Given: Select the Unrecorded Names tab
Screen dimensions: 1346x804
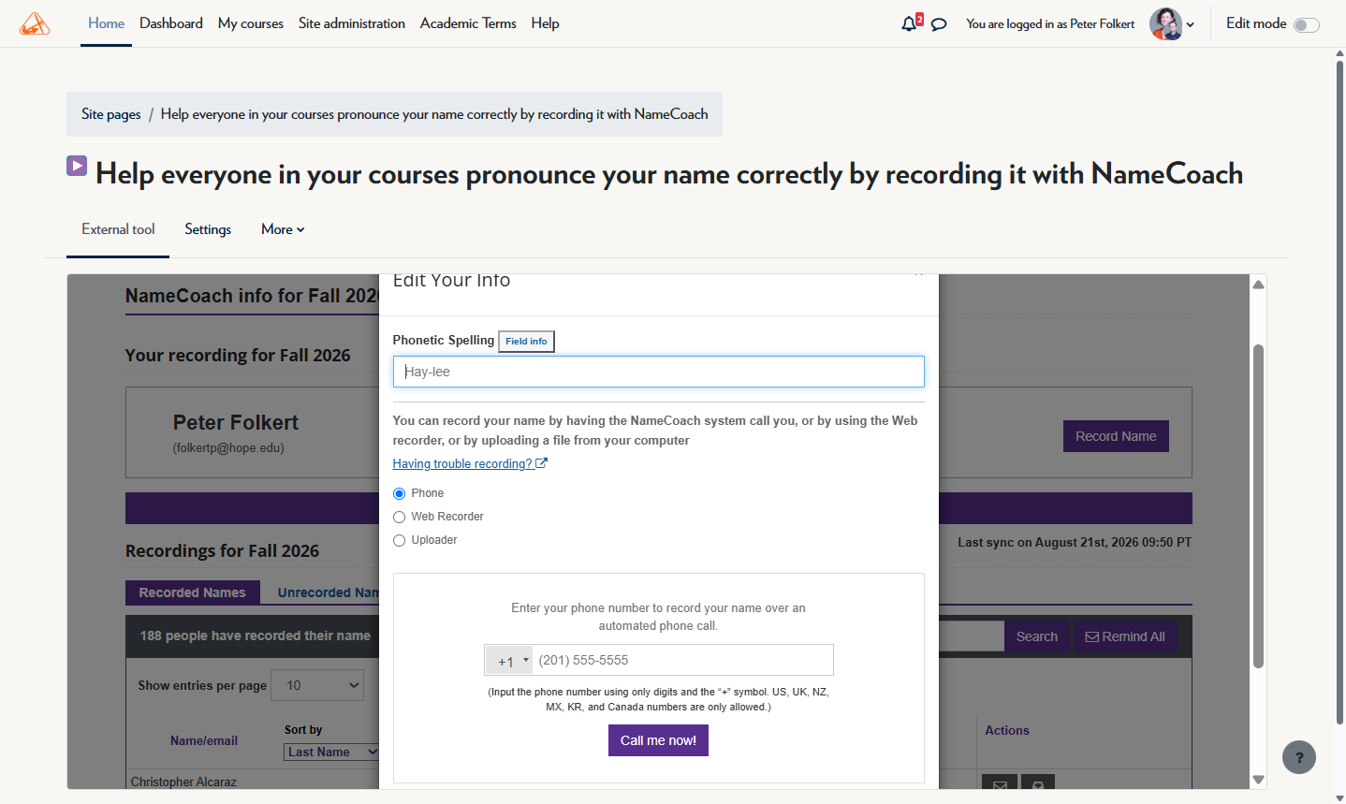Looking at the screenshot, I should [328, 592].
